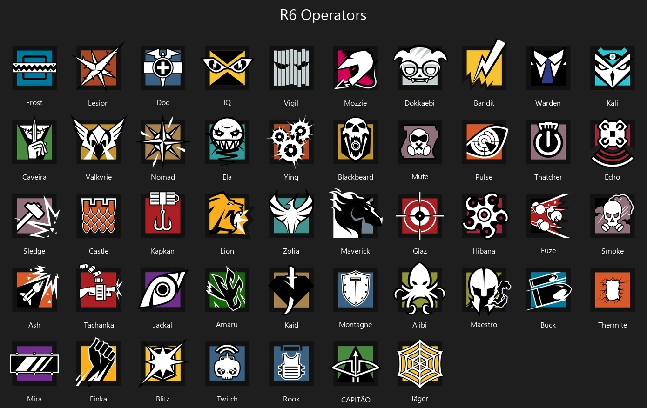Select the Bandit lightning icon

coord(484,66)
